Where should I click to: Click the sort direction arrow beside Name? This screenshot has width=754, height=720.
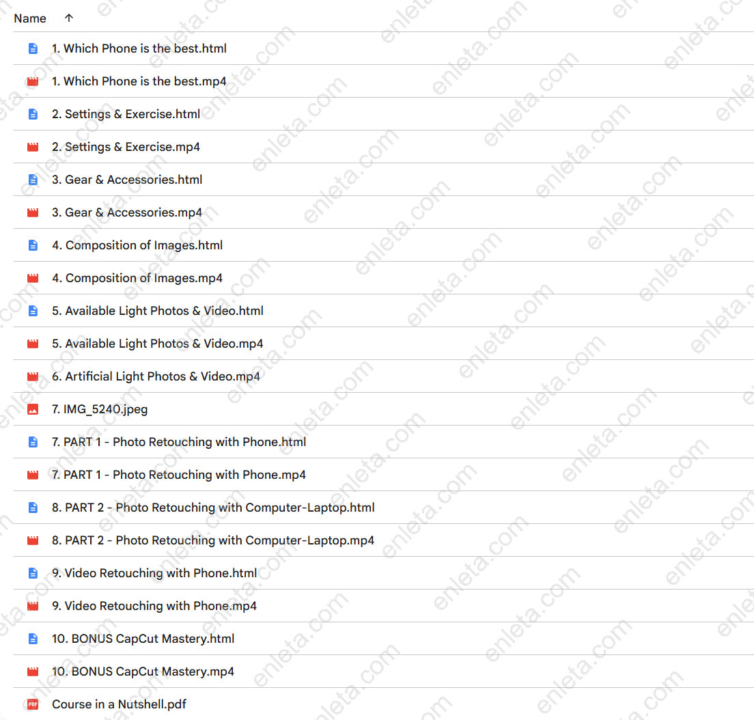68,18
